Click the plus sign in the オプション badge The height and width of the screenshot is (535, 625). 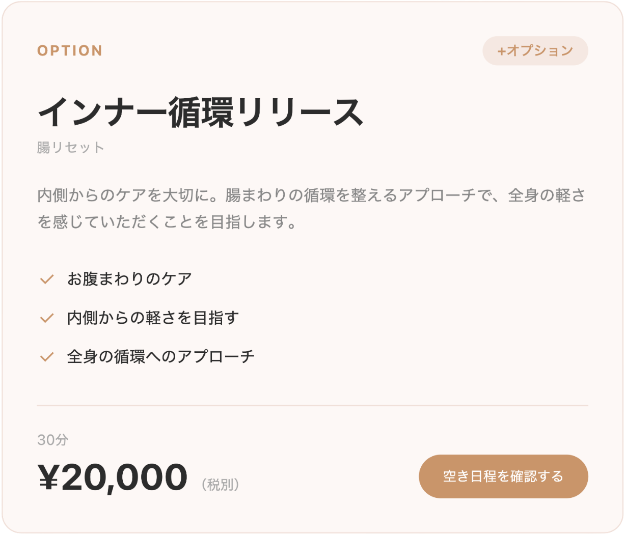pos(501,51)
